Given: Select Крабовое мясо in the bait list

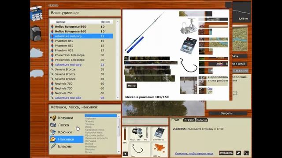Looking at the screenshot, I should tap(95, 130).
